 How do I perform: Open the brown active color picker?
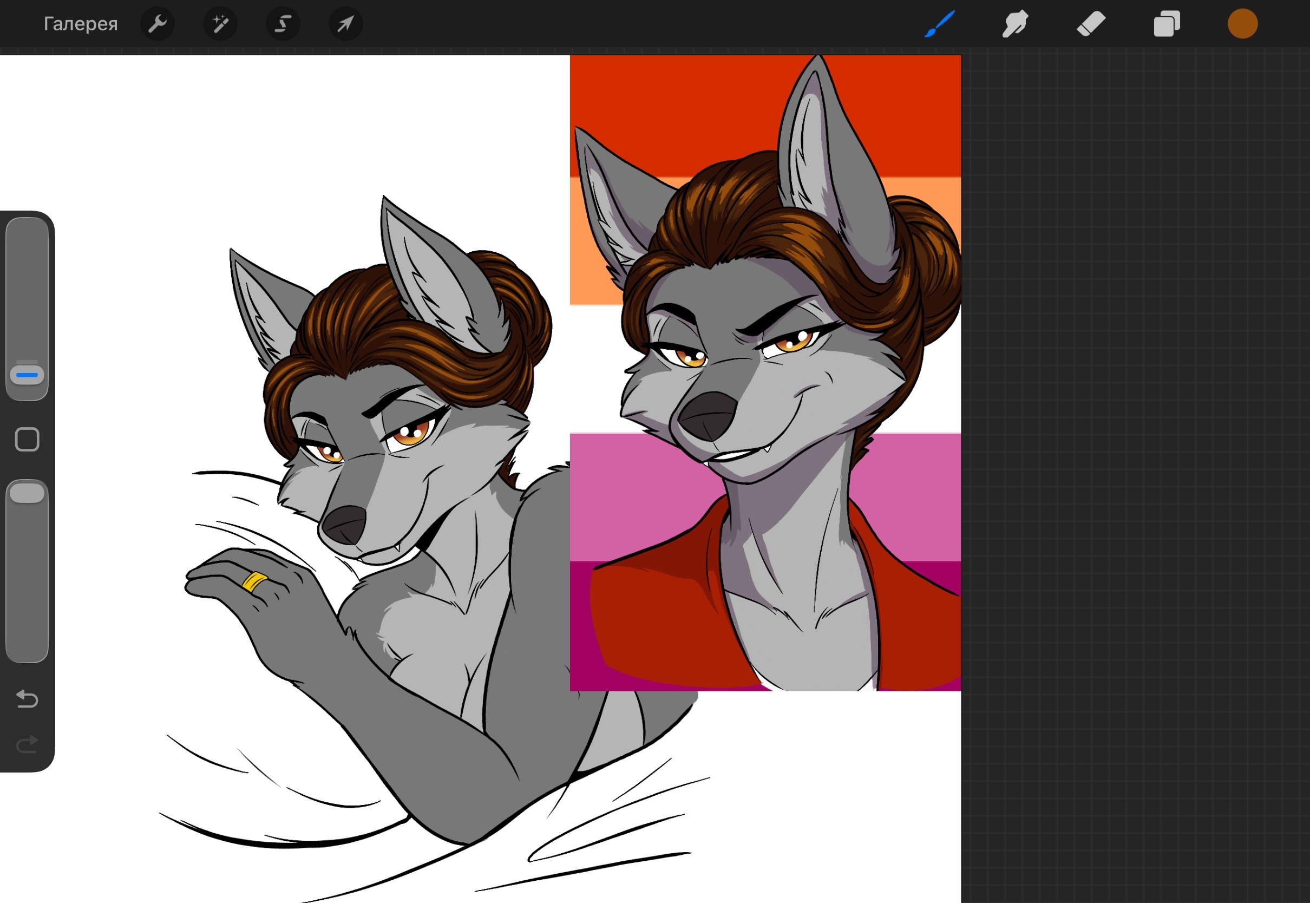coord(1243,24)
